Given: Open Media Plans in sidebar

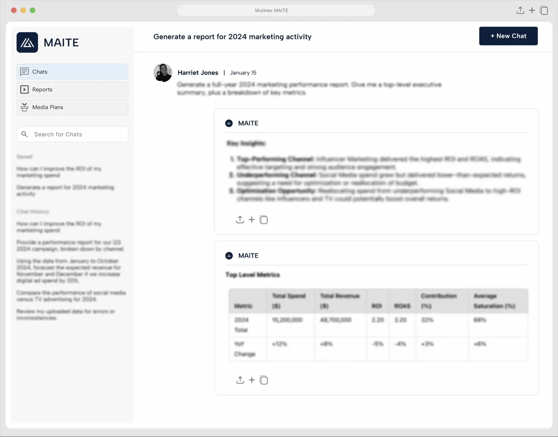Looking at the screenshot, I should click(73, 107).
